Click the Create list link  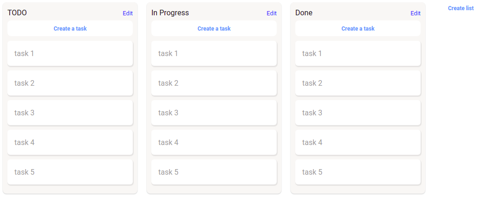click(x=461, y=8)
